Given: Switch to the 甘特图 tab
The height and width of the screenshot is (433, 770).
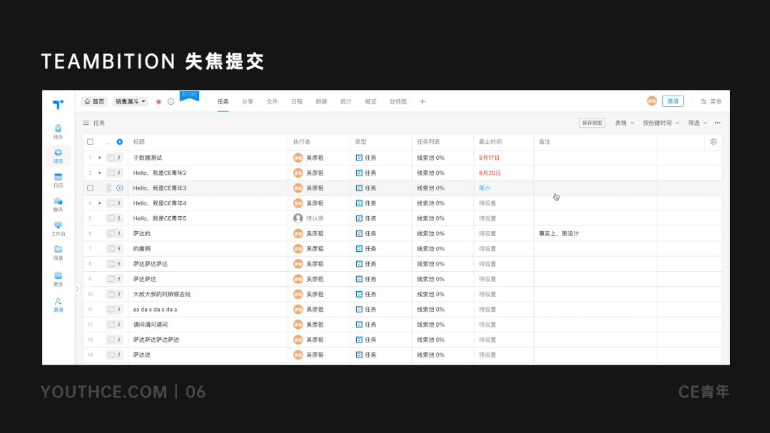Looking at the screenshot, I should (397, 101).
